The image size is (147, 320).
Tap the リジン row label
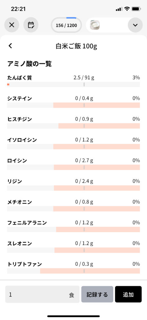15,181
